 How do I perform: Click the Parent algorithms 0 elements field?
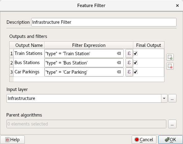pyautogui.click(x=86, y=124)
